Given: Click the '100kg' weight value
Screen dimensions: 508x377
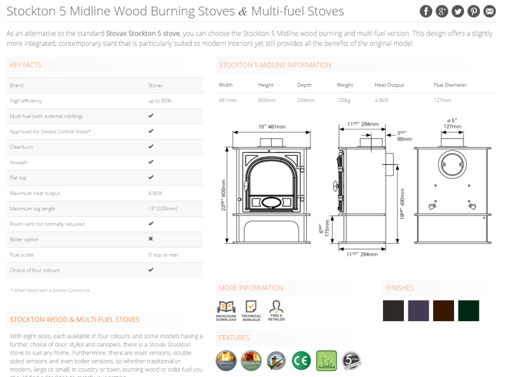Looking at the screenshot, I should [x=344, y=100].
